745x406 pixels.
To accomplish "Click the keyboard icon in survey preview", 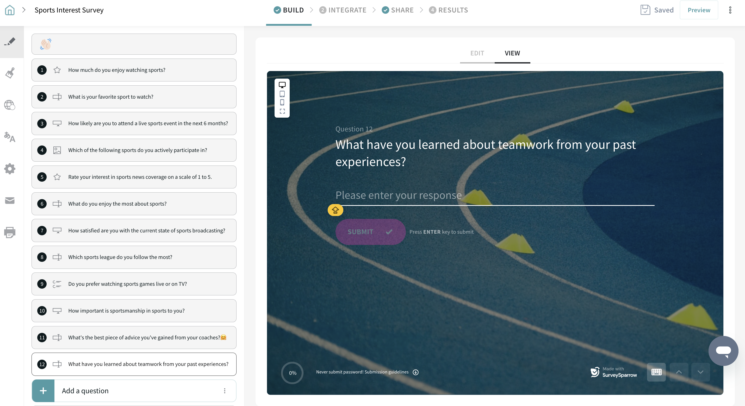I will tap(656, 372).
